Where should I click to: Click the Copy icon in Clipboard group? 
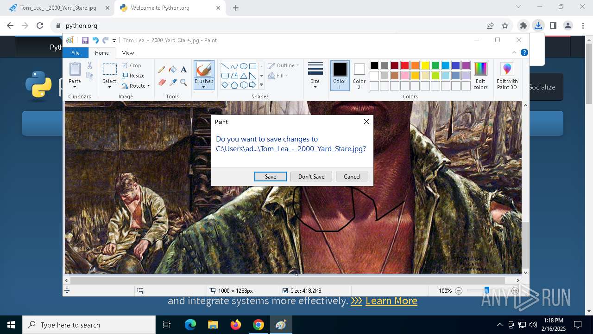pyautogui.click(x=89, y=76)
